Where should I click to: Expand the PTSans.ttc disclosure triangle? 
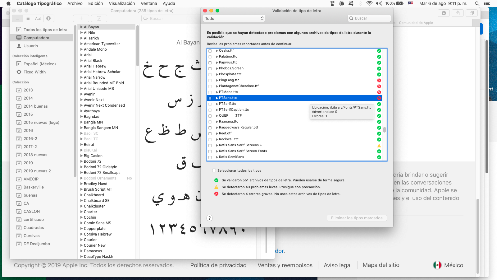(x=217, y=98)
